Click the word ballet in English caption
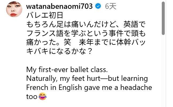The width and height of the screenshot is (173, 107). (80, 70)
